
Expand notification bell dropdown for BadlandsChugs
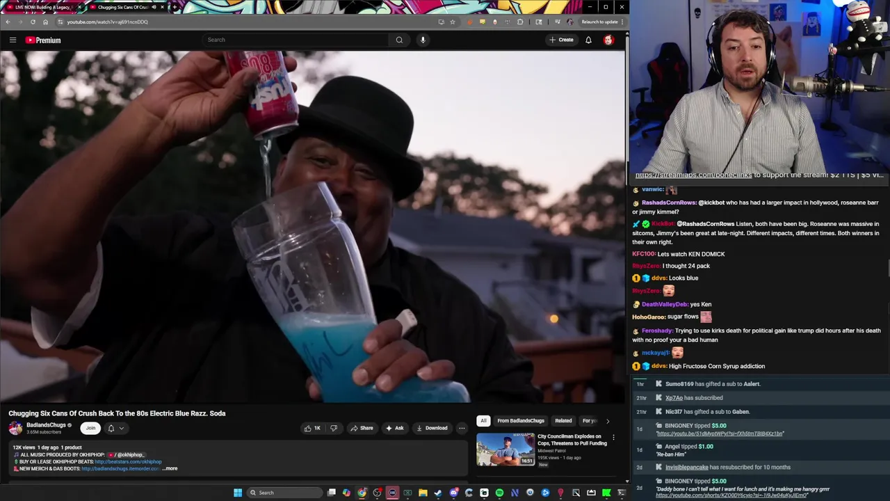(121, 428)
